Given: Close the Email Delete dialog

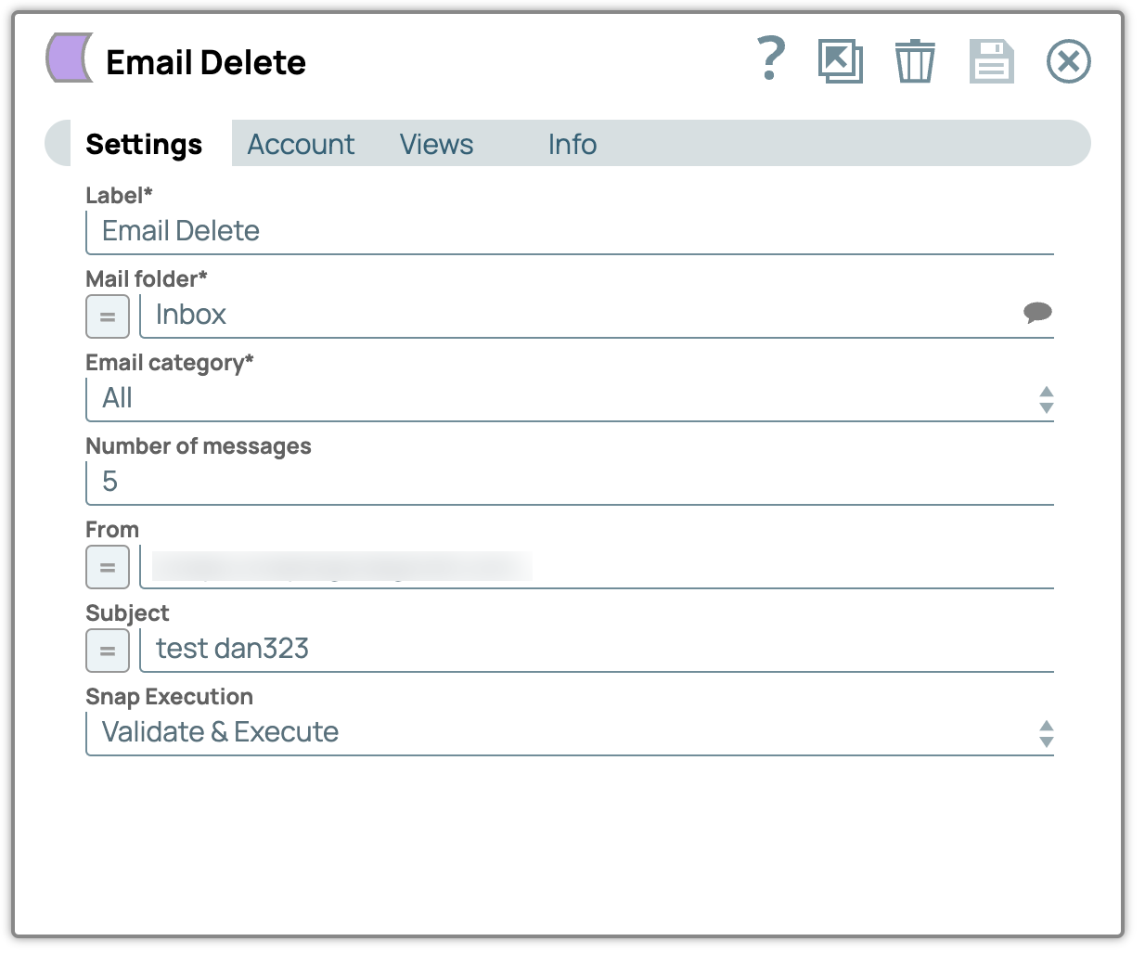Looking at the screenshot, I should tap(1068, 61).
